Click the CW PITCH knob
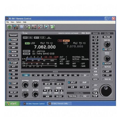This screenshot has width=121, height=121. coord(35,85)
